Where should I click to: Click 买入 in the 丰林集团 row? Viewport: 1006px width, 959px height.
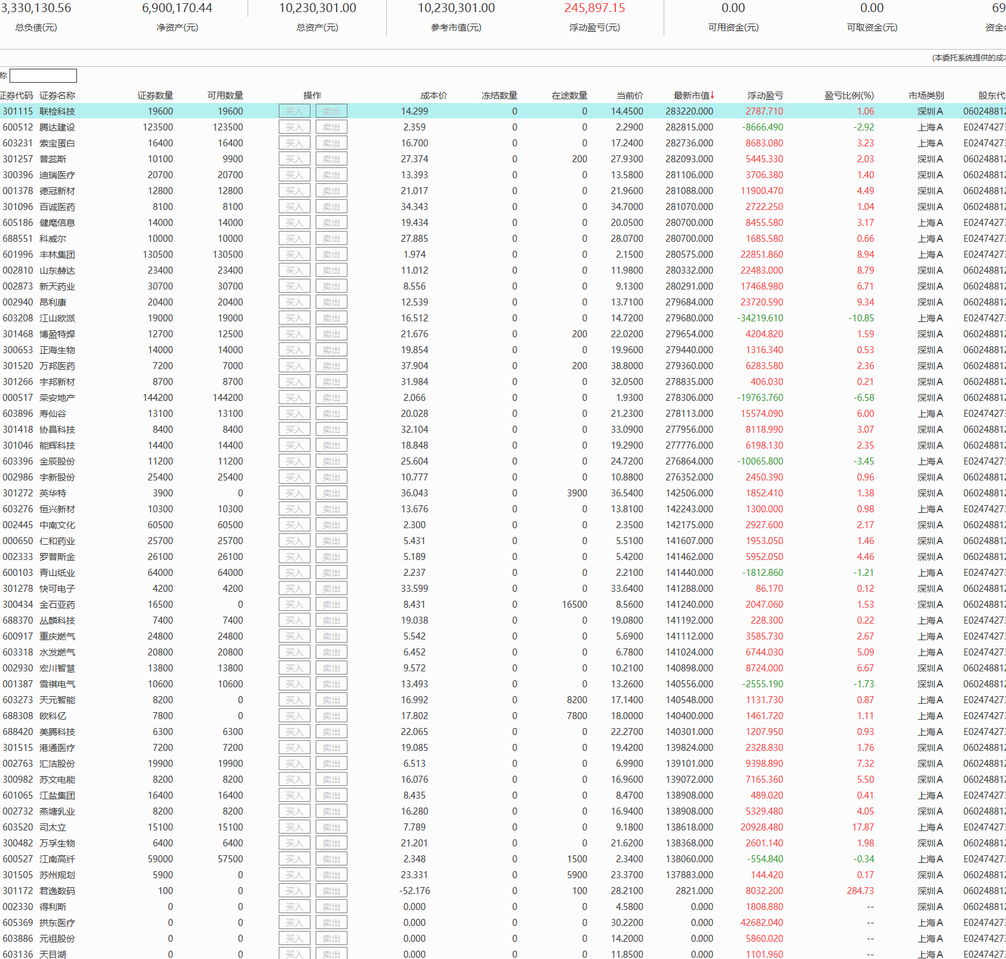pos(295,255)
